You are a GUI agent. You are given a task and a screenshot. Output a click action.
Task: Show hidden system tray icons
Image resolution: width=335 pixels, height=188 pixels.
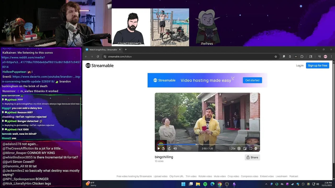(266, 184)
